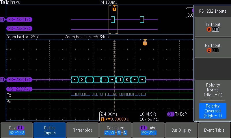Open the Bus Display options
231x138 pixels.
coord(181,130)
